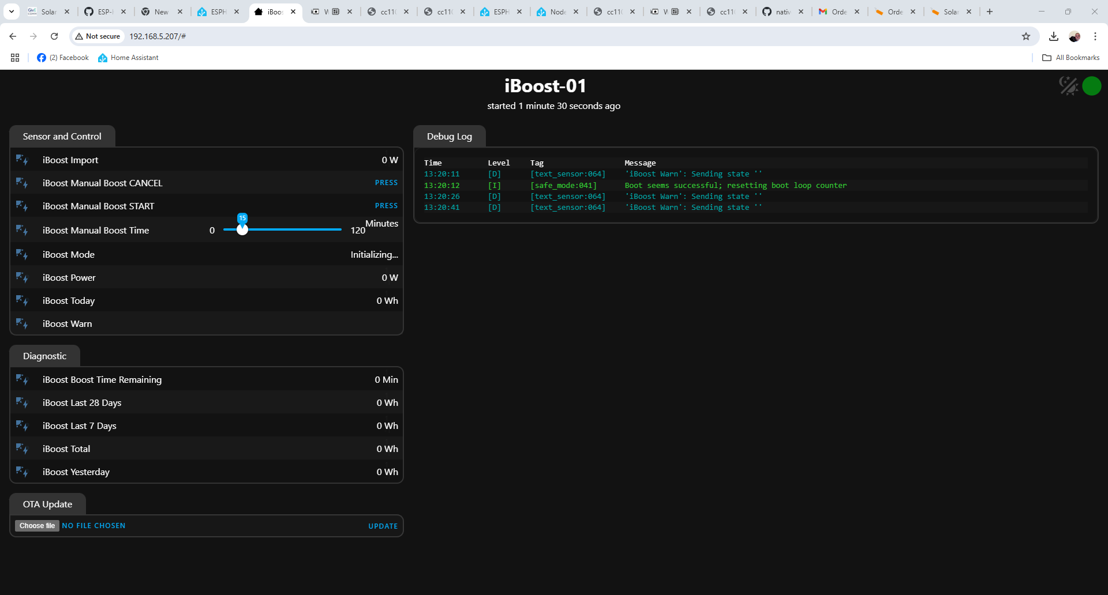Click the NO FILE CHOSEN label
This screenshot has height=595, width=1108.
click(93, 526)
